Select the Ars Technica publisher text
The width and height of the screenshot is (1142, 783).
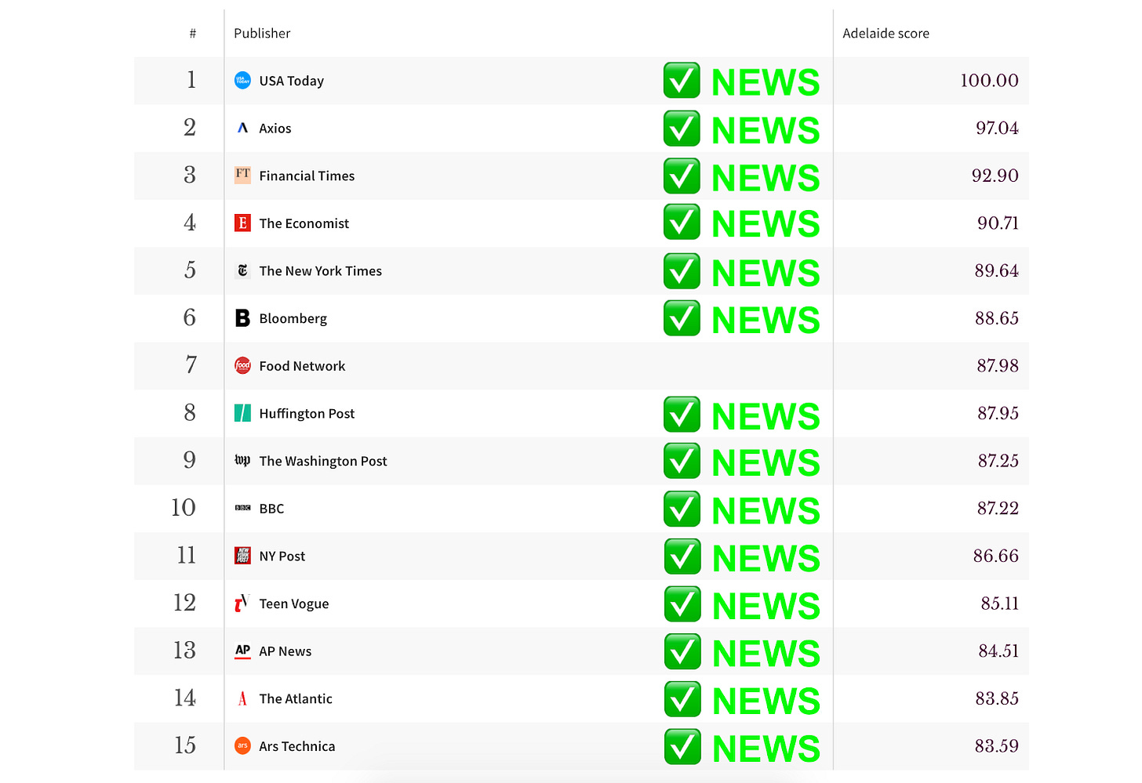[x=297, y=747]
